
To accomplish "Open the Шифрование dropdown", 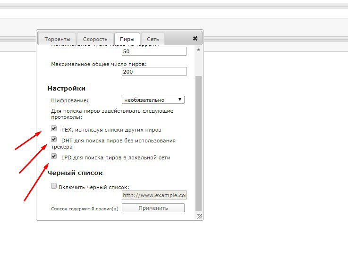I will point(153,100).
